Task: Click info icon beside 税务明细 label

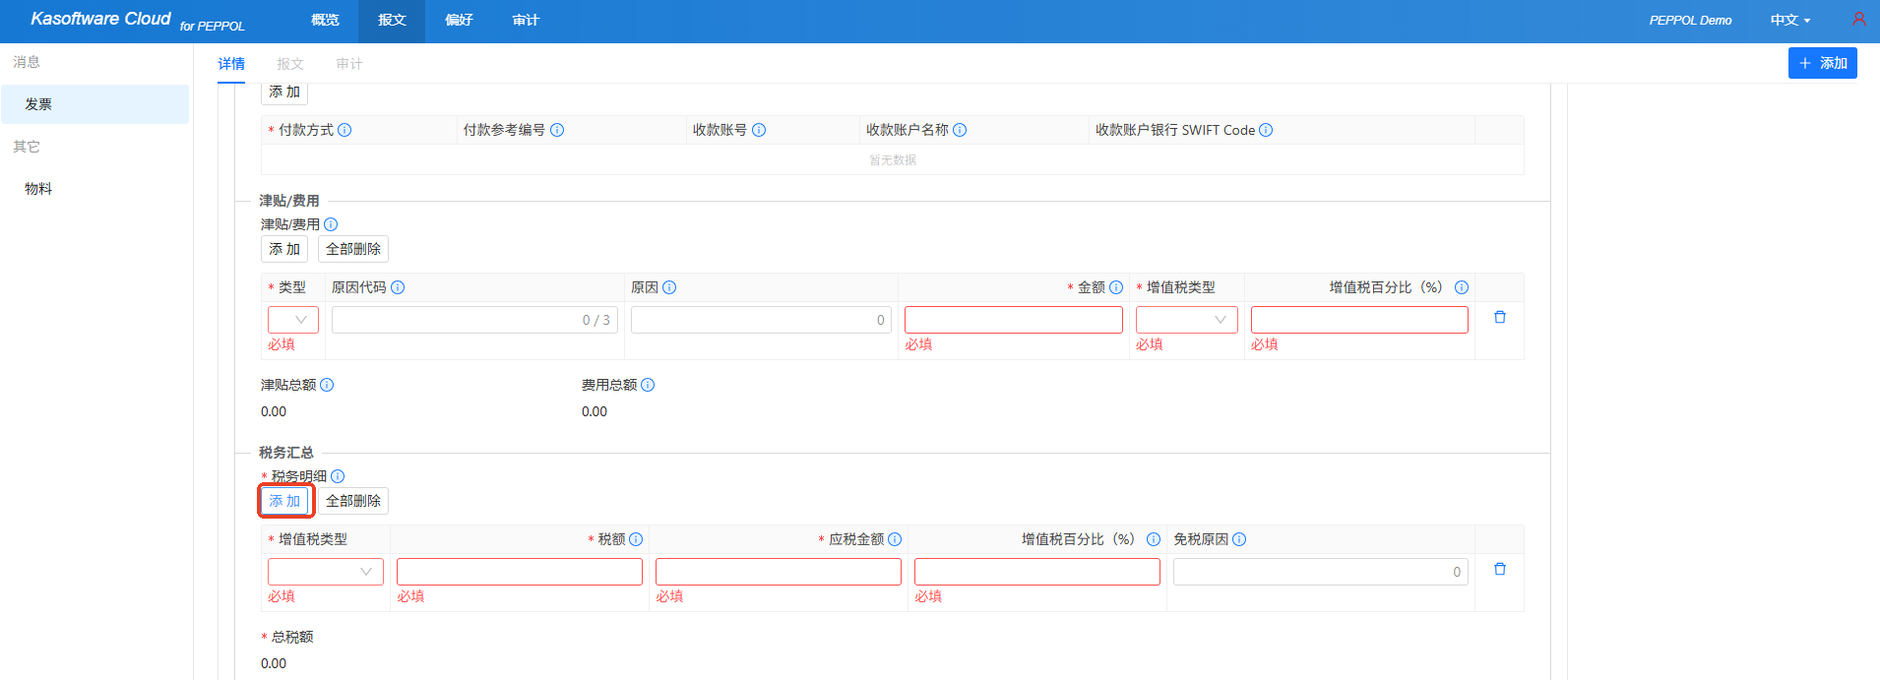Action: (x=338, y=476)
